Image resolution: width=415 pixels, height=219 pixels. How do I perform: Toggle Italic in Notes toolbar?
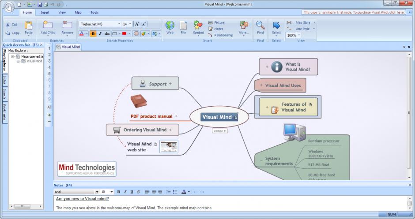pyautogui.click(x=125, y=192)
